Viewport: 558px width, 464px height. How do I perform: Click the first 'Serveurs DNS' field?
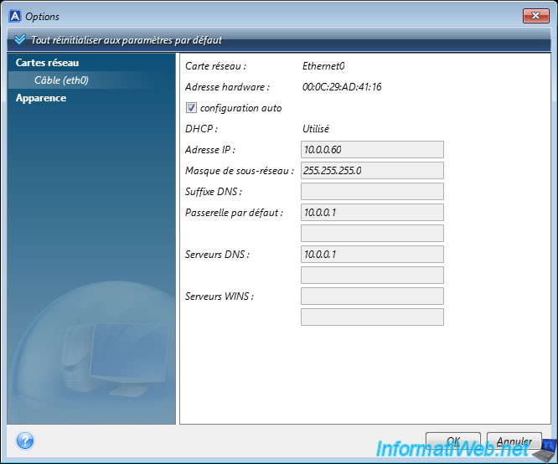click(x=371, y=254)
